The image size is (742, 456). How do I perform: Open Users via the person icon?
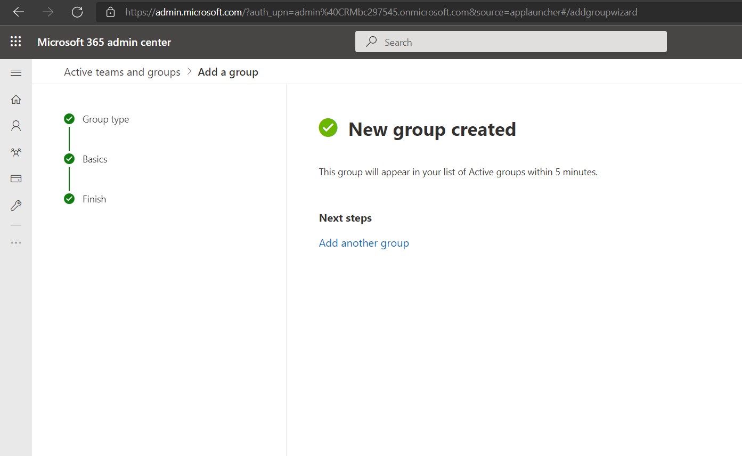(16, 126)
